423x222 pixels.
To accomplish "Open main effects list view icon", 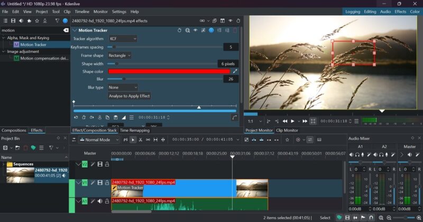I will point(5,21).
